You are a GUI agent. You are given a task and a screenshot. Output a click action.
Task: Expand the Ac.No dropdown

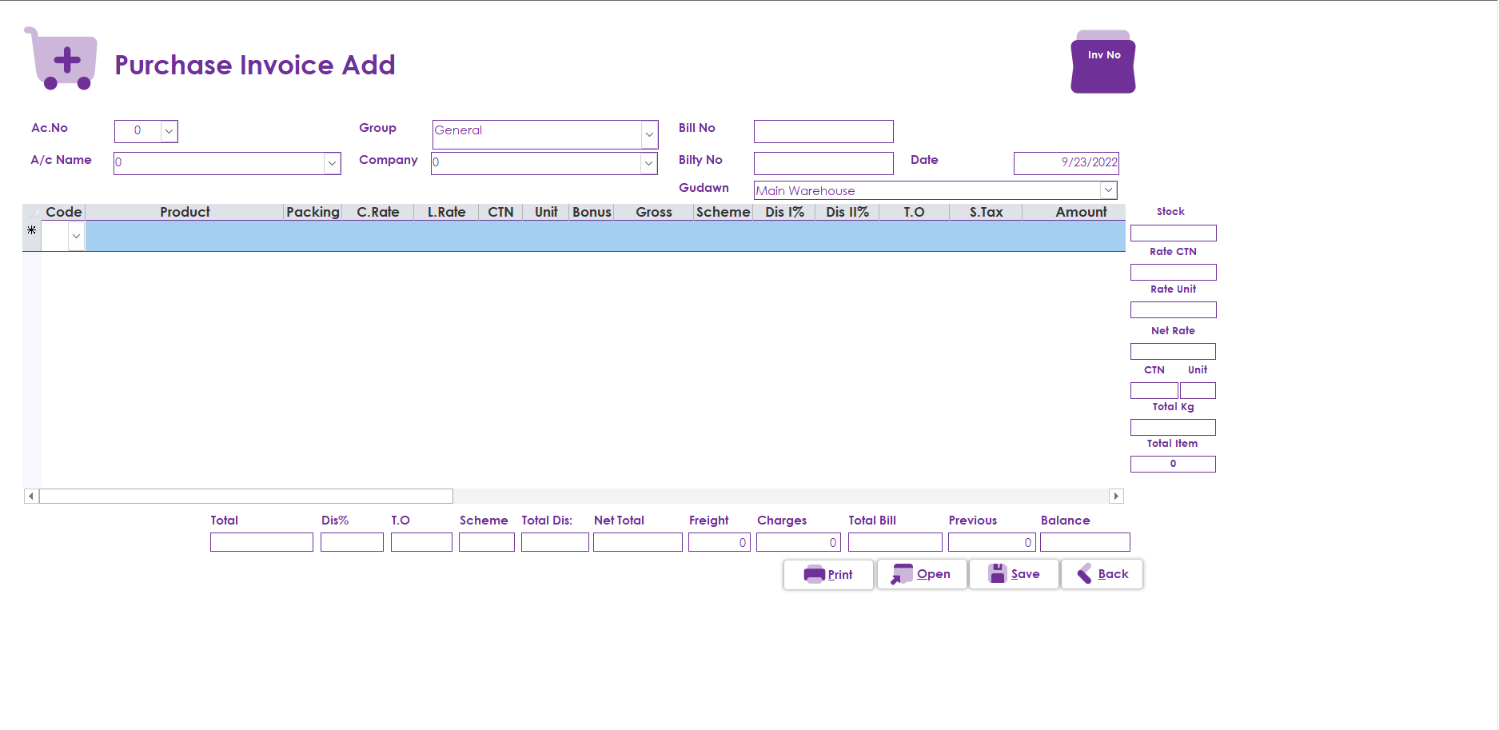169,131
